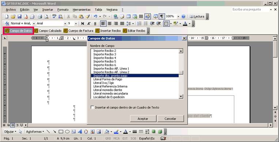The image size is (279, 142).
Task: Insert a text box from the Drawing toolbar
Action: click(x=73, y=132)
